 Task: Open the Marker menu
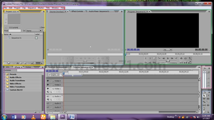coord(41,8)
